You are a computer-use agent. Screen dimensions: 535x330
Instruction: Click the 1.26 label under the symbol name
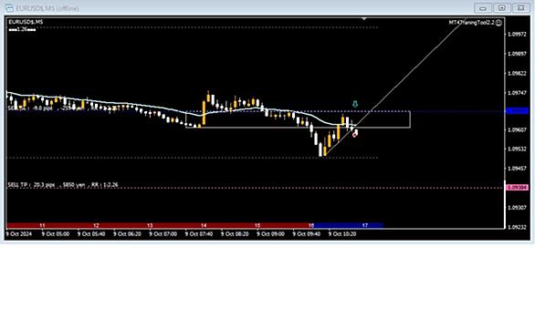pos(22,29)
